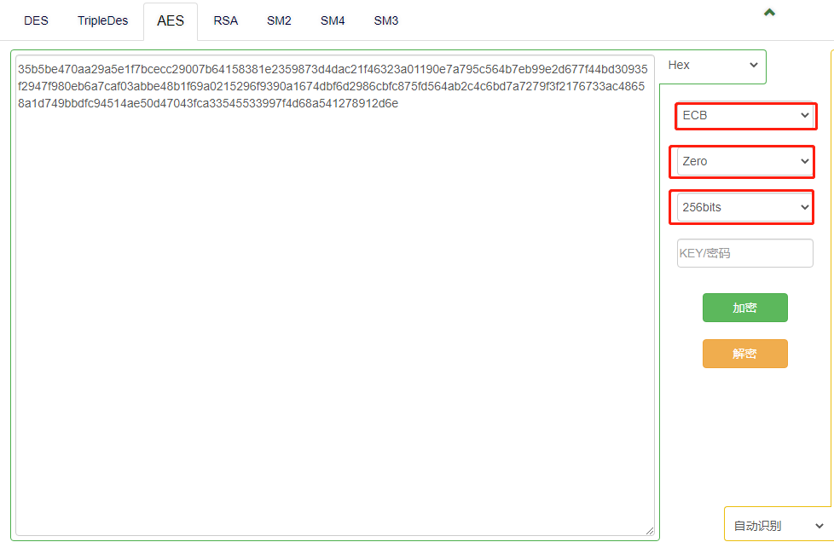Image resolution: width=834 pixels, height=542 pixels.
Task: Click the green 加密 encrypt button
Action: (x=744, y=308)
